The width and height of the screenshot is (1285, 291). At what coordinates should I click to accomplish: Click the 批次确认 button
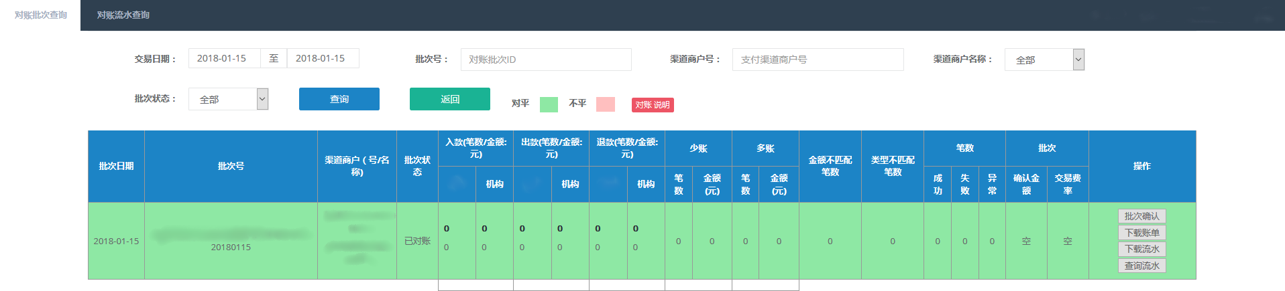coord(1142,216)
